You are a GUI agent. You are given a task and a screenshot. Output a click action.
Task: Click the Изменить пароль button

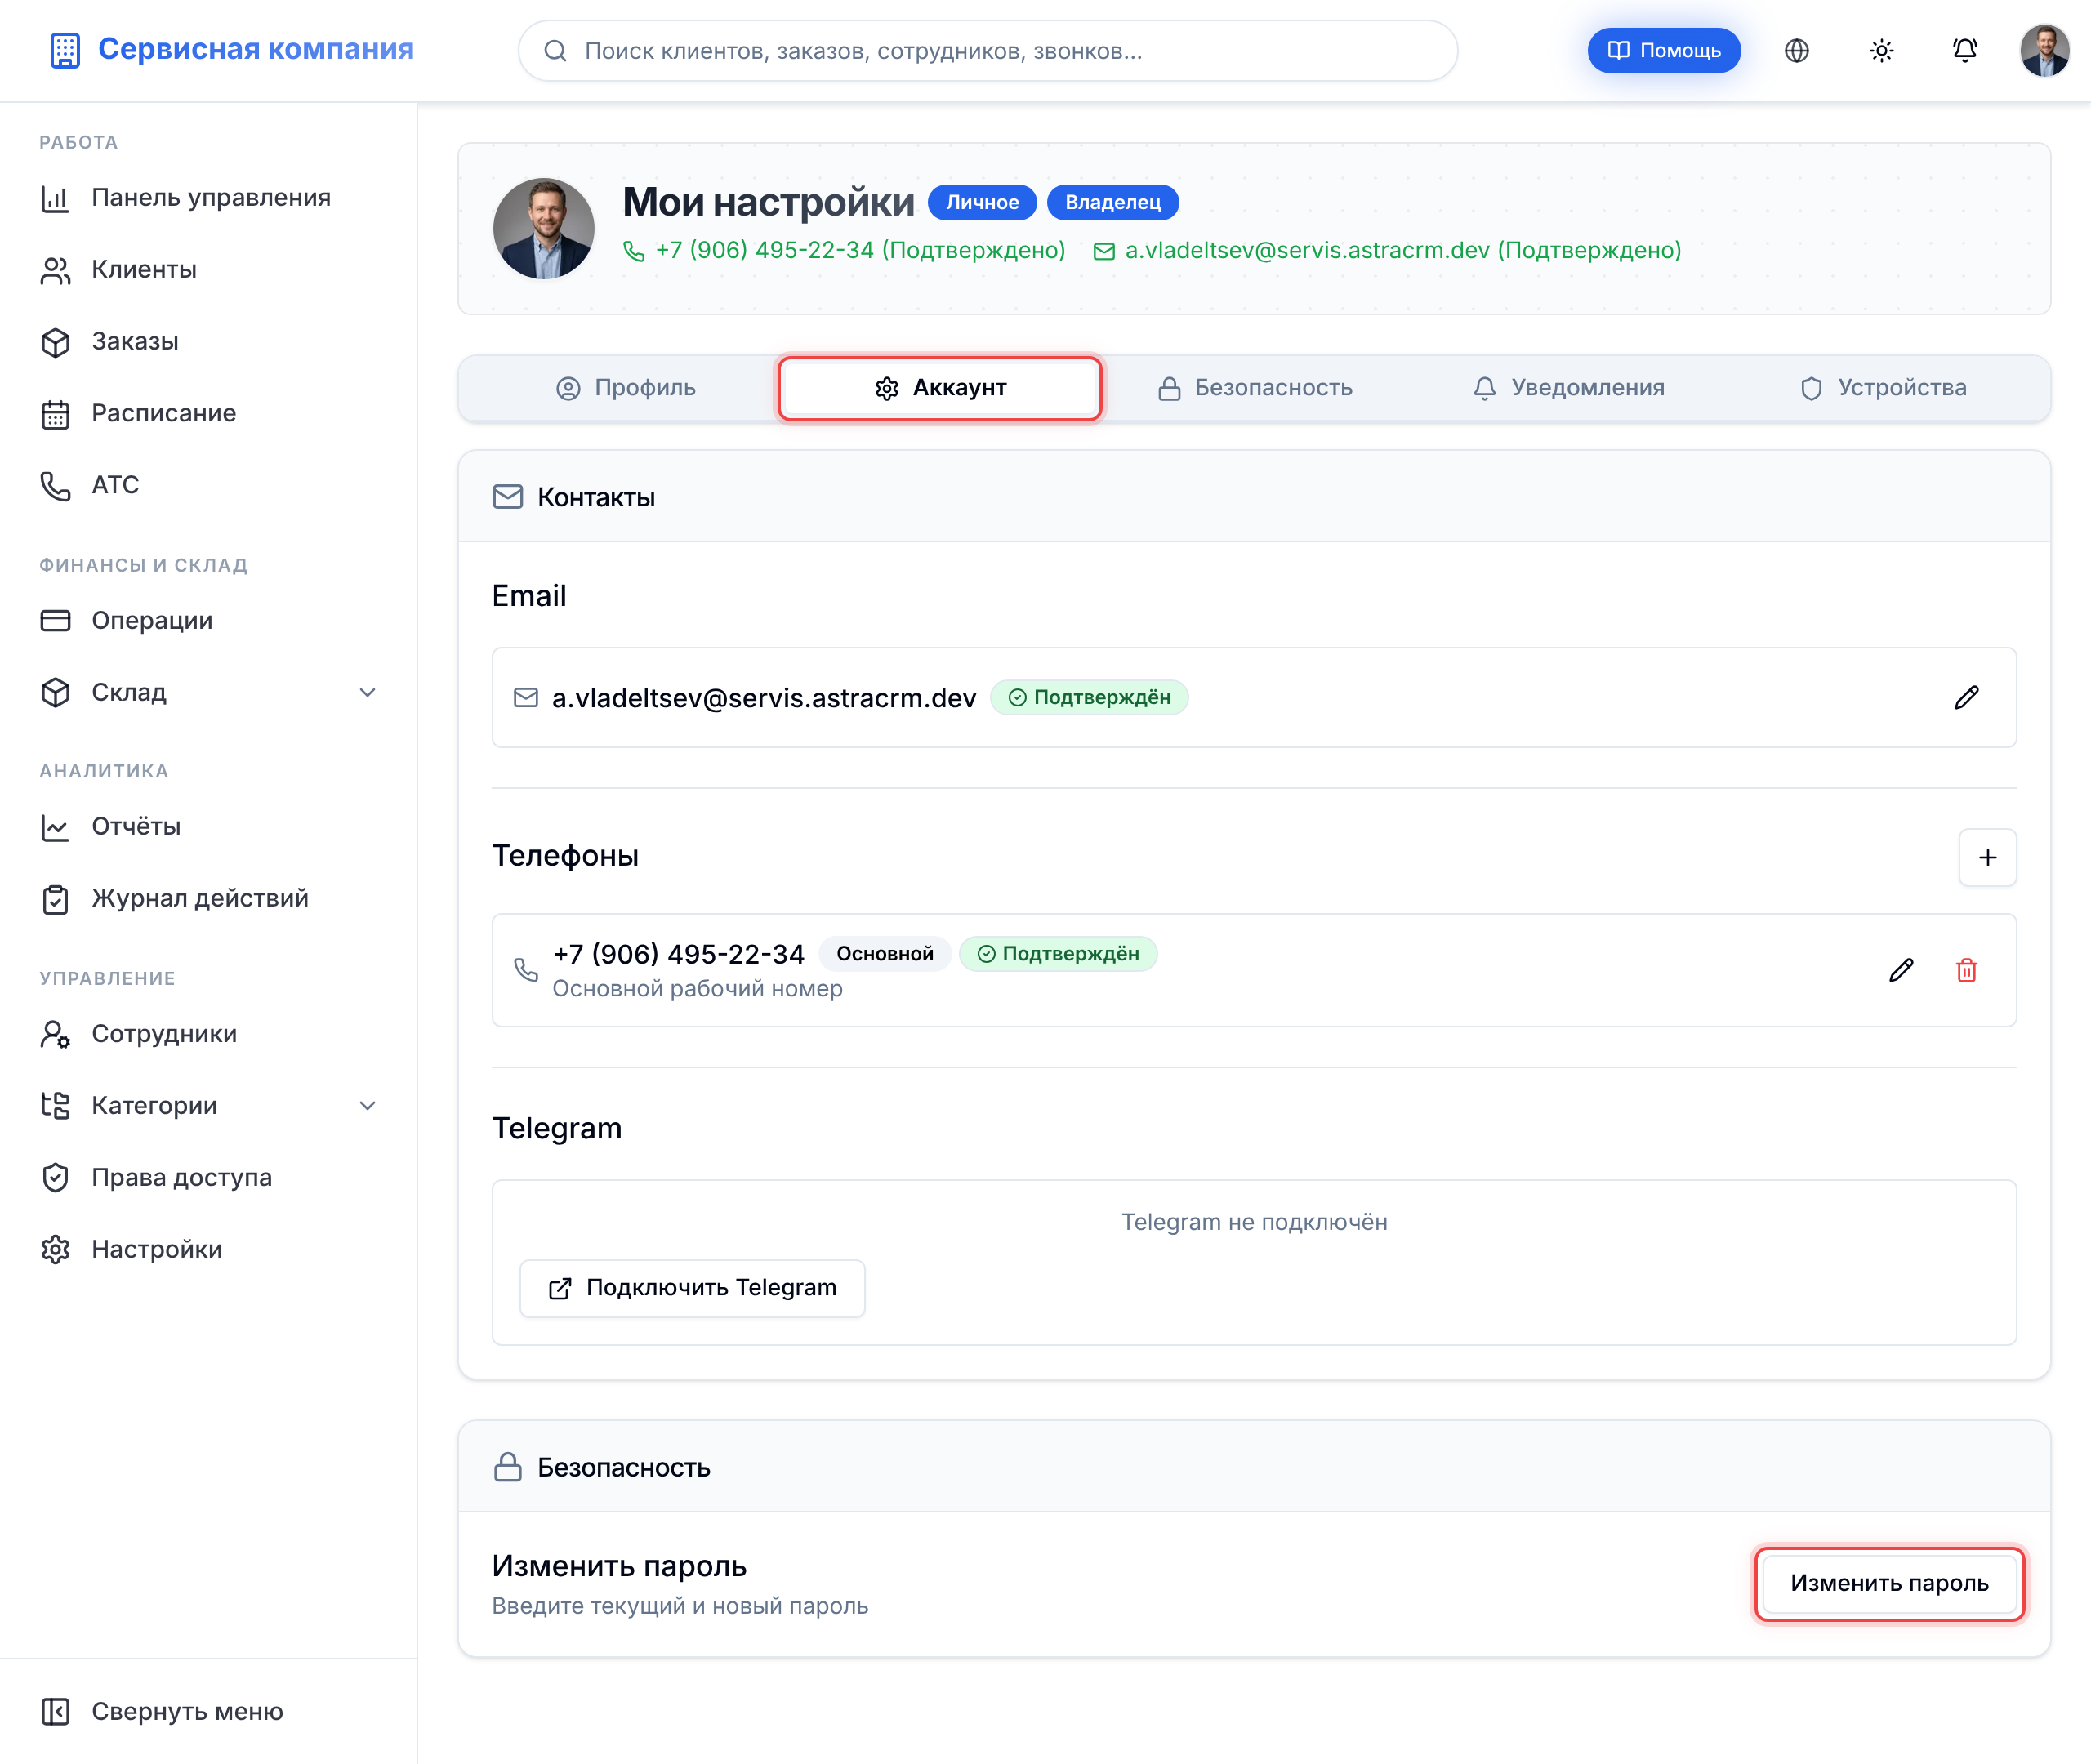click(x=1888, y=1583)
